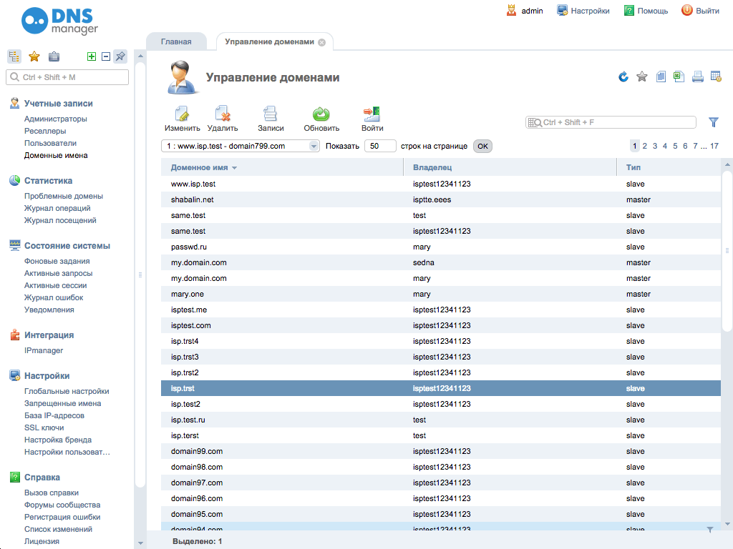Image resolution: width=733 pixels, height=549 pixels.
Task: Collapse all sidebar menu sections
Action: [105, 56]
